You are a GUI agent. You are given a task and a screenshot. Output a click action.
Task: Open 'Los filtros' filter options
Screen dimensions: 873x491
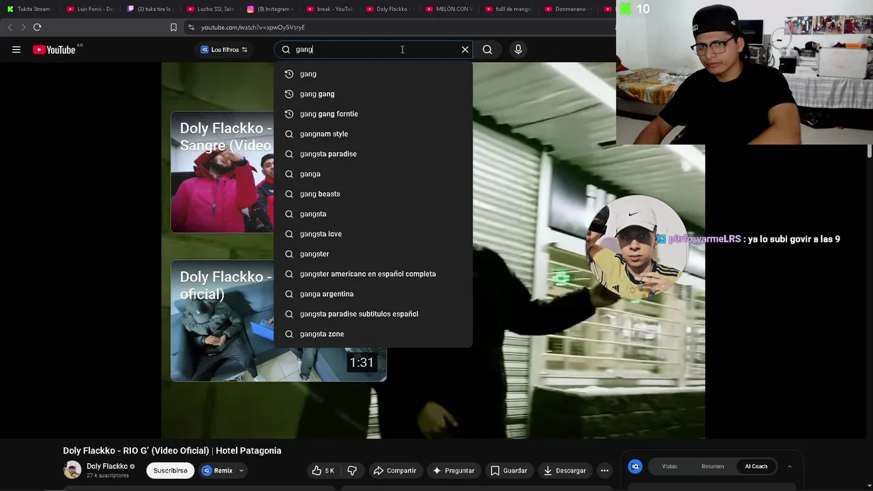[x=224, y=50]
